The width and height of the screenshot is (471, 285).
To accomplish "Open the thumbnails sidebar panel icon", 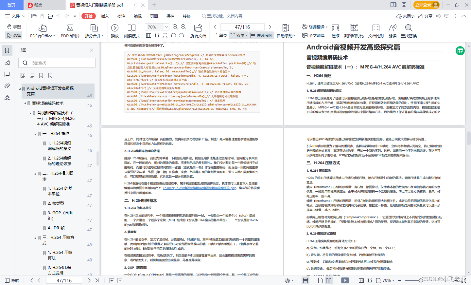I will [7, 62].
